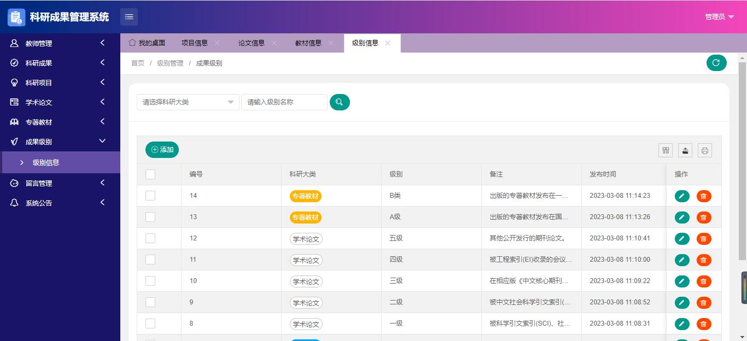Edit row number 8 with pencil icon
747x341 pixels.
pos(682,324)
